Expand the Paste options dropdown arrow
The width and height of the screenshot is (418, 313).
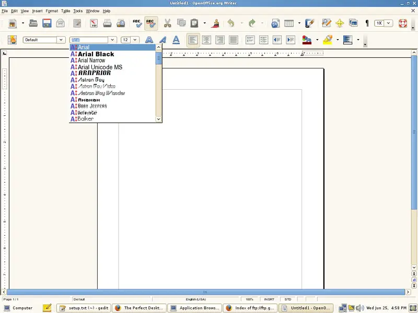204,23
